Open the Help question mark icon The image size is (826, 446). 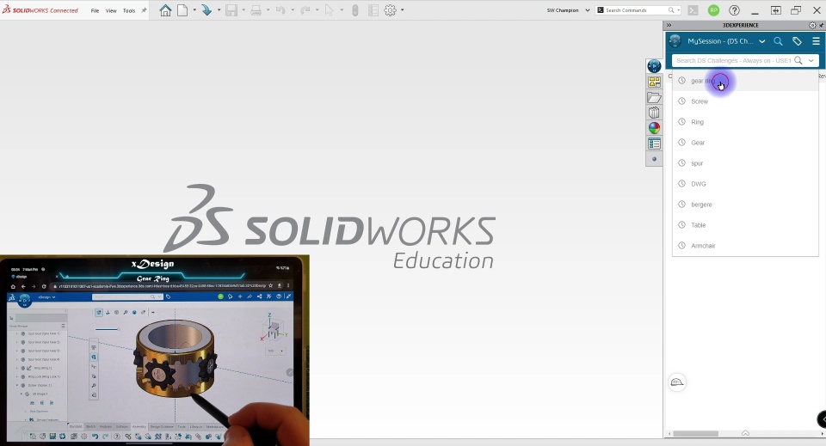pyautogui.click(x=734, y=10)
